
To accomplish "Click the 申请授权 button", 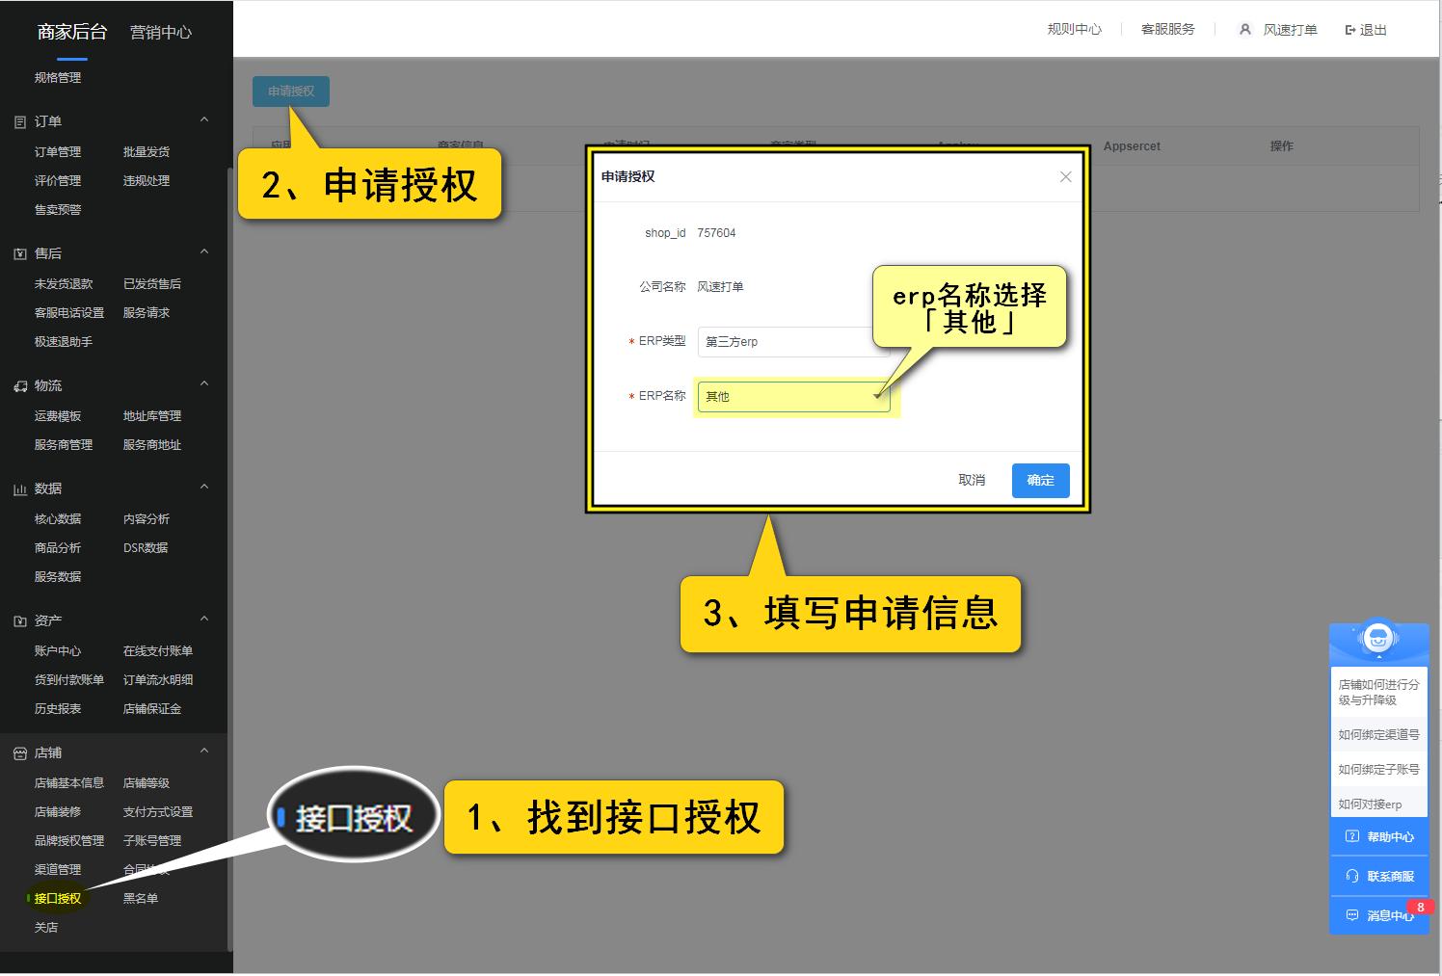I will 291,91.
